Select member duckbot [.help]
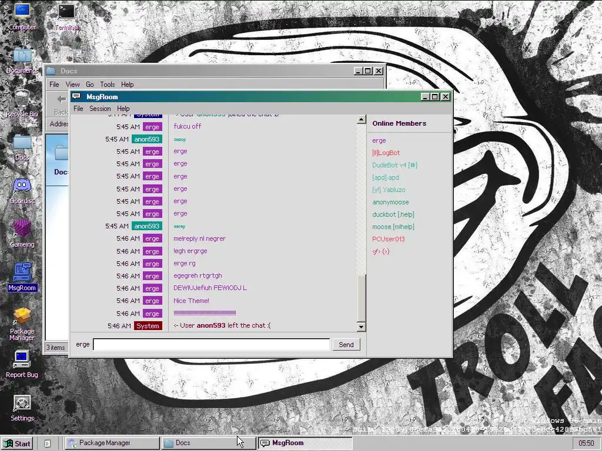The image size is (602, 451). (393, 214)
